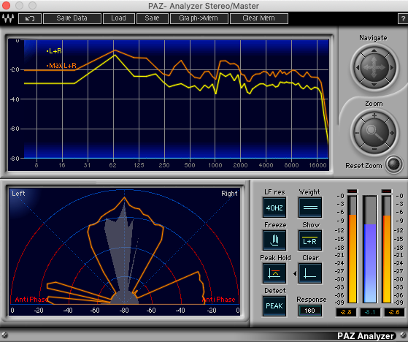This screenshot has height=342, width=408.
Task: Click the center blue level meter
Action: (370, 249)
